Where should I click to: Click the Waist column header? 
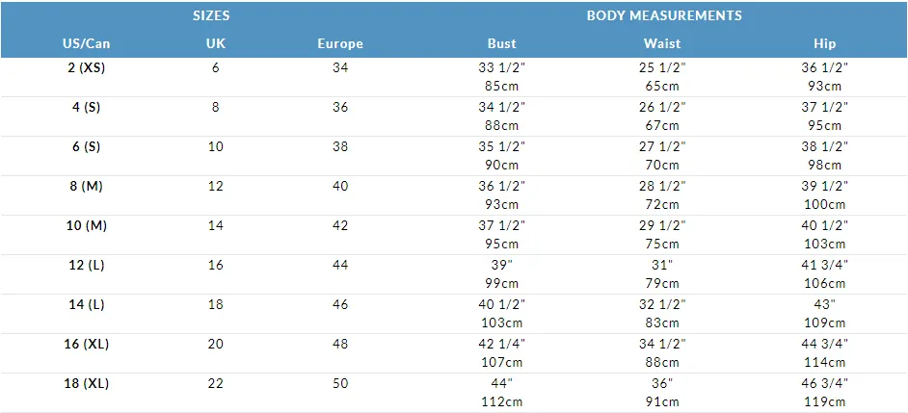click(x=662, y=43)
